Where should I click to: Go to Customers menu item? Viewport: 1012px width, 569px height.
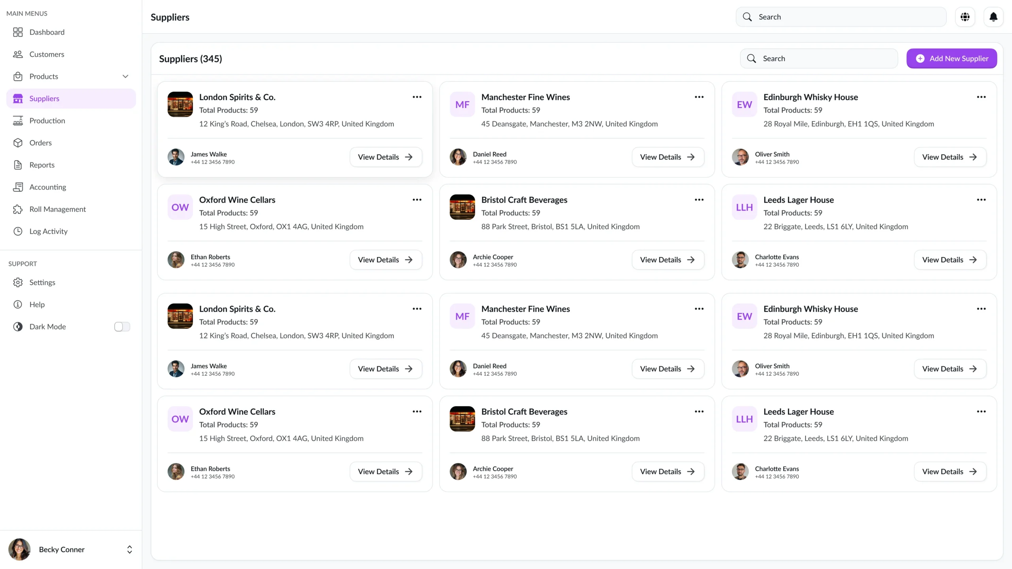(x=47, y=54)
